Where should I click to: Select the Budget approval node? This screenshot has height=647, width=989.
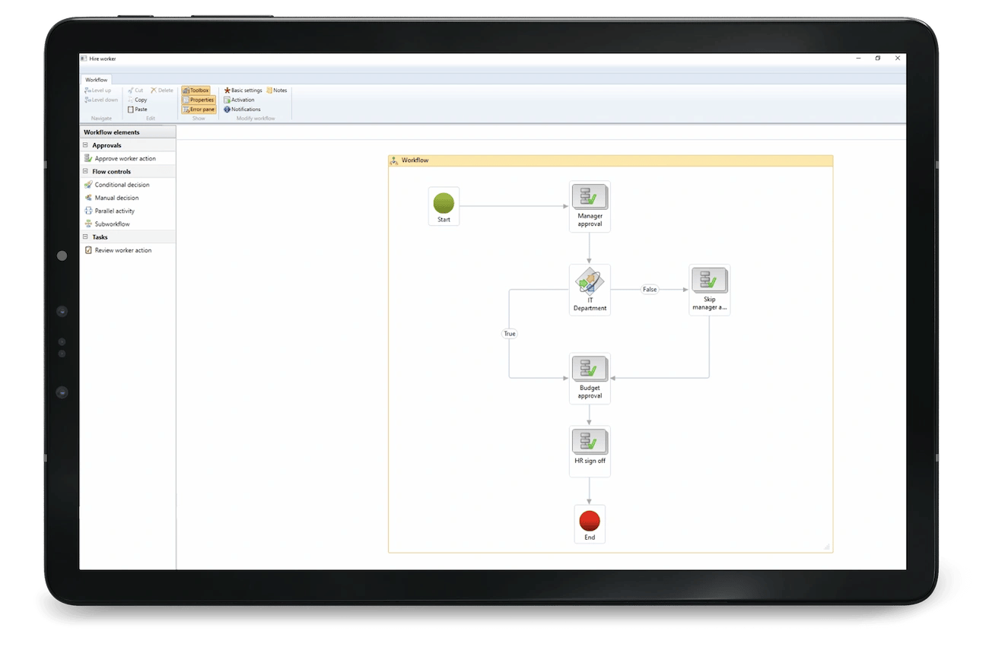point(590,378)
